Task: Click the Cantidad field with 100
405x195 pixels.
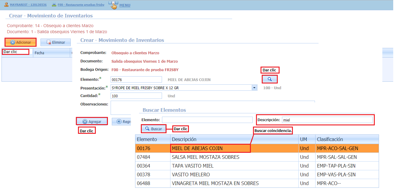Action: pos(137,96)
